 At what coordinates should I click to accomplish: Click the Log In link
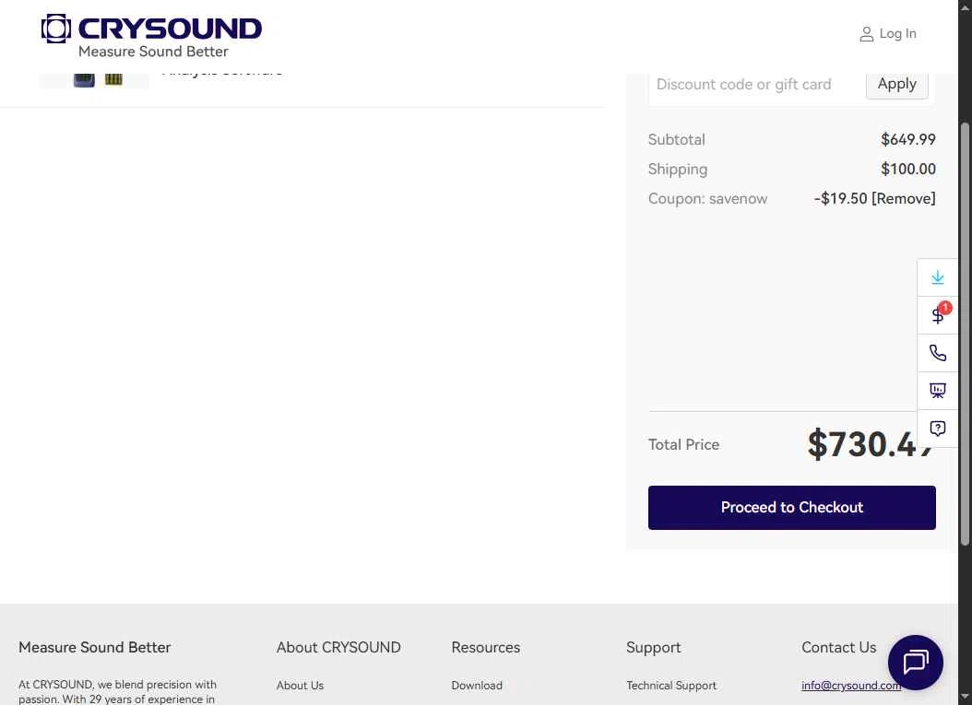tap(897, 33)
